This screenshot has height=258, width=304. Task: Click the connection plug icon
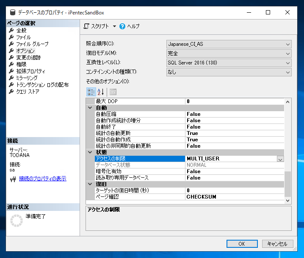(x=13, y=179)
